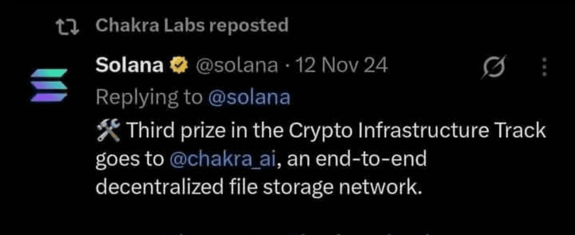Click the repost arrows icon
575x235 pixels.
67,26
